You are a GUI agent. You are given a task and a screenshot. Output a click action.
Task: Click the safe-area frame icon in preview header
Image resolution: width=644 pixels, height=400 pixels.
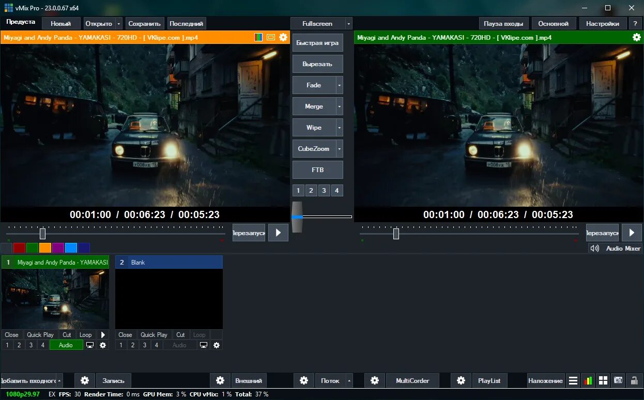point(271,37)
